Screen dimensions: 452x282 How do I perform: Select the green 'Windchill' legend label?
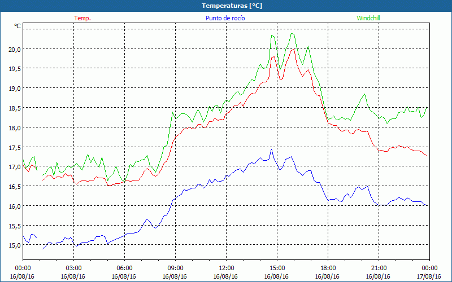coord(368,18)
